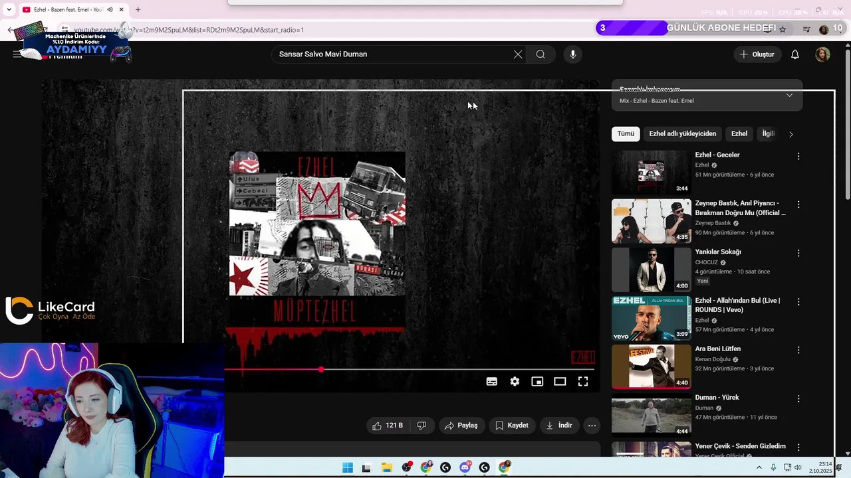Image resolution: width=851 pixels, height=478 pixels.
Task: Open the Ara Beni Lütfen thumbnail
Action: pos(651,366)
